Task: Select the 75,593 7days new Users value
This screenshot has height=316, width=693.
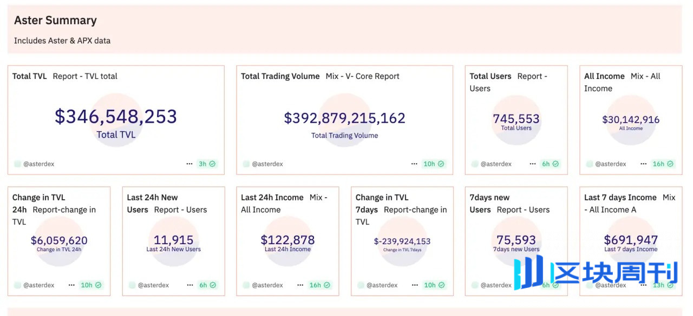Action: pyautogui.click(x=516, y=240)
